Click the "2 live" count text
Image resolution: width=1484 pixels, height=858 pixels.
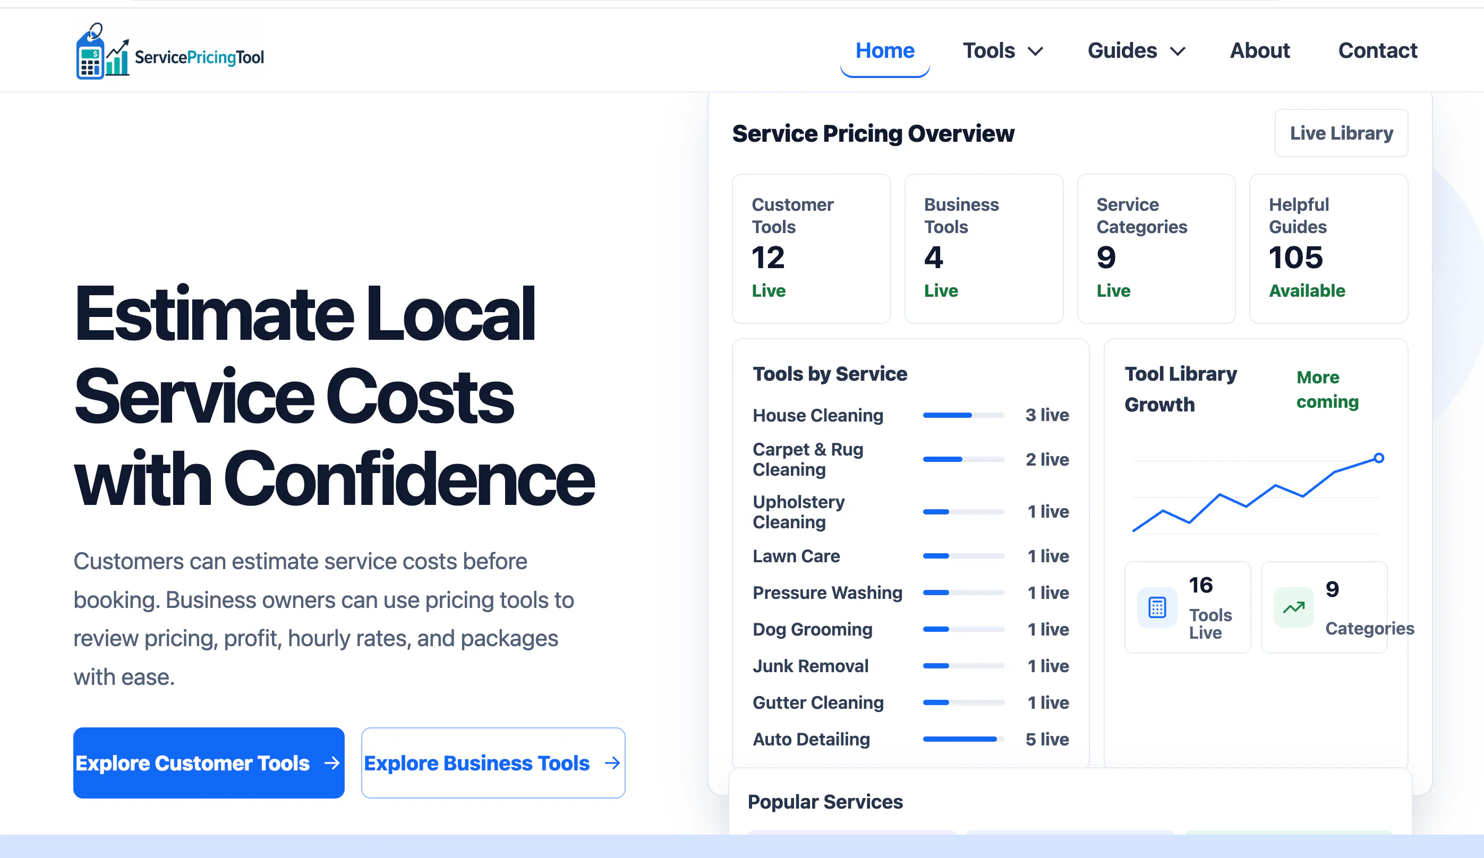(1047, 460)
